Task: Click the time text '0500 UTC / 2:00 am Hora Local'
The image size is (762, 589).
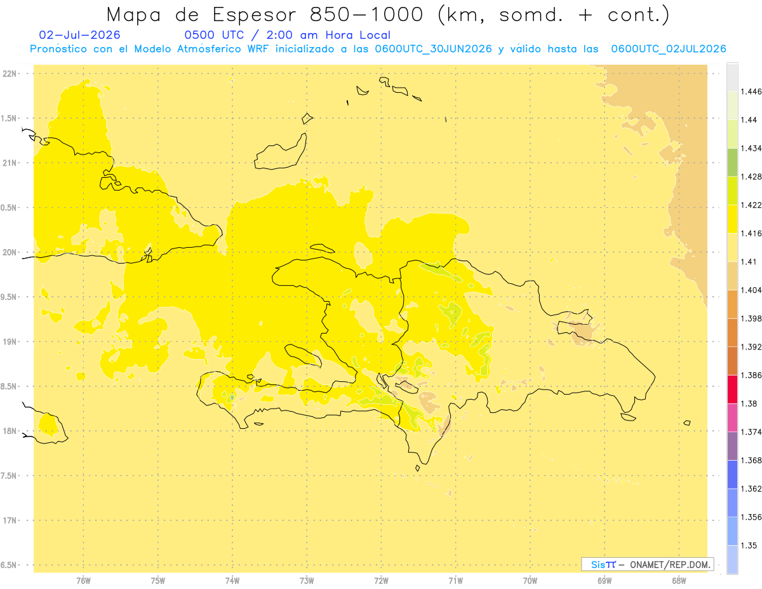Action: [x=287, y=35]
